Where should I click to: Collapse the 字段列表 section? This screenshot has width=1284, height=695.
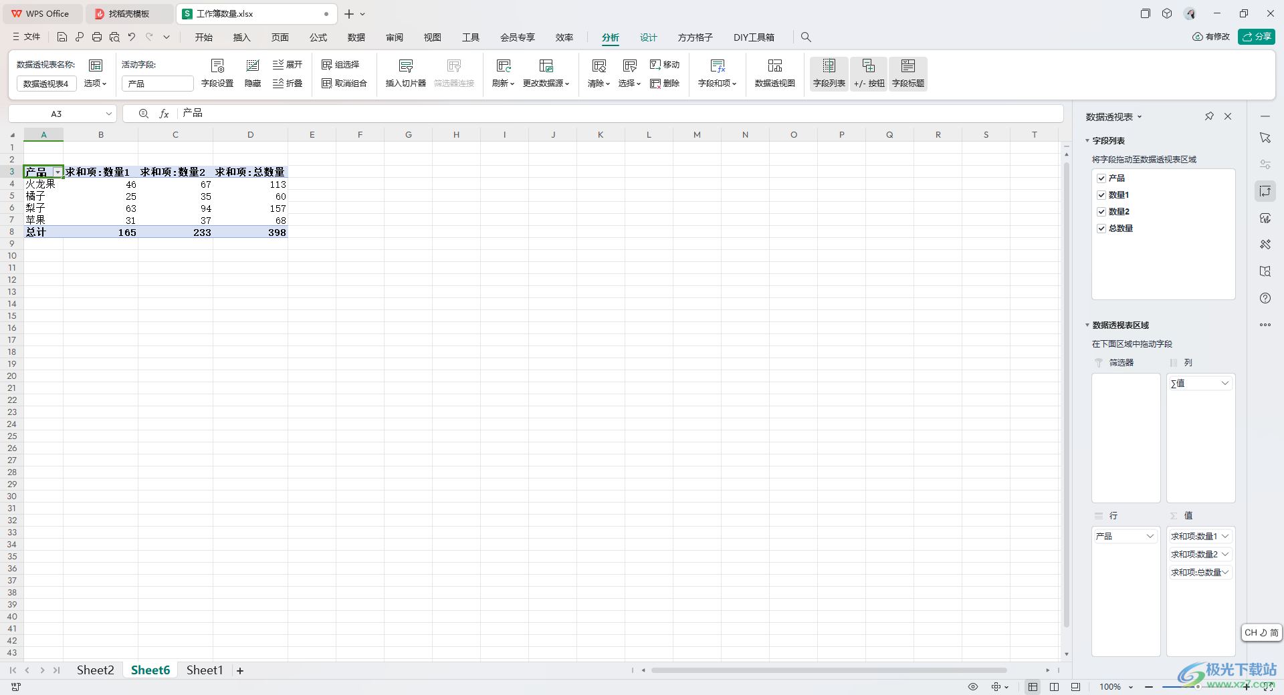[x=1087, y=141]
